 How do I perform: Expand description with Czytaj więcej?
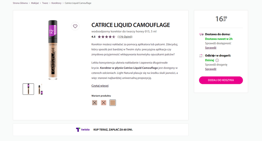click(100, 86)
